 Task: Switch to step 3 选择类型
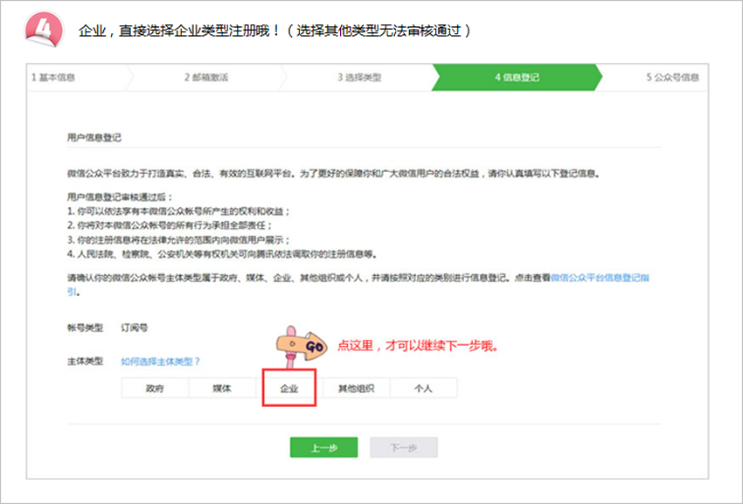[x=359, y=77]
